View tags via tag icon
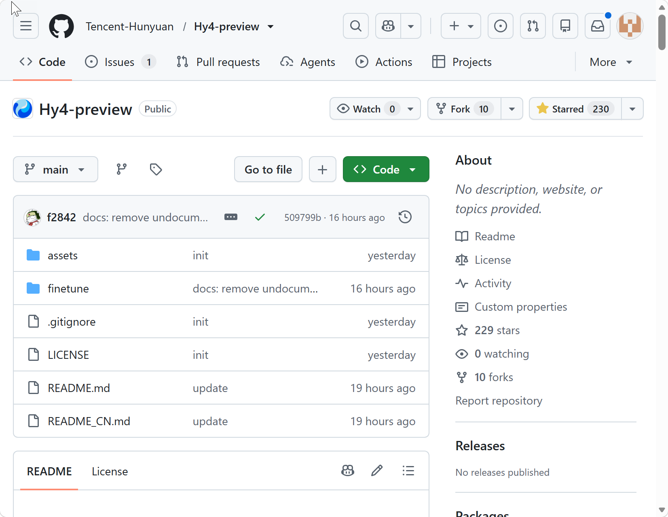Screen dimensions: 668x517 coord(156,170)
